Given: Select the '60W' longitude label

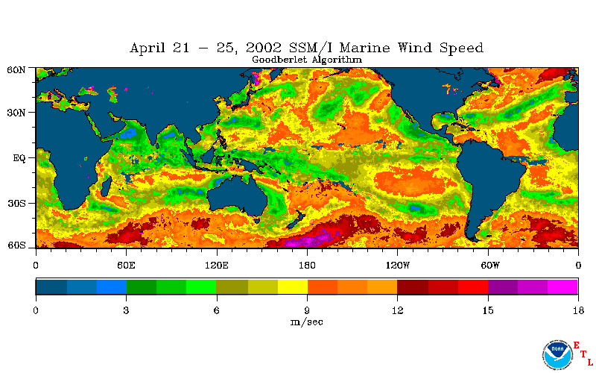Looking at the screenshot, I should [x=490, y=266].
